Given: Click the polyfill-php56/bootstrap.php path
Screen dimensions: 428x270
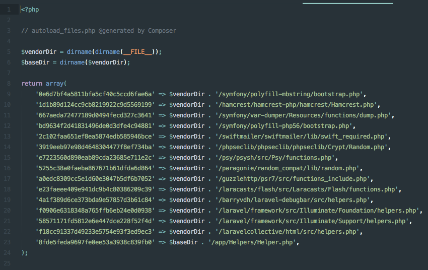Looking at the screenshot, I should [284, 126].
